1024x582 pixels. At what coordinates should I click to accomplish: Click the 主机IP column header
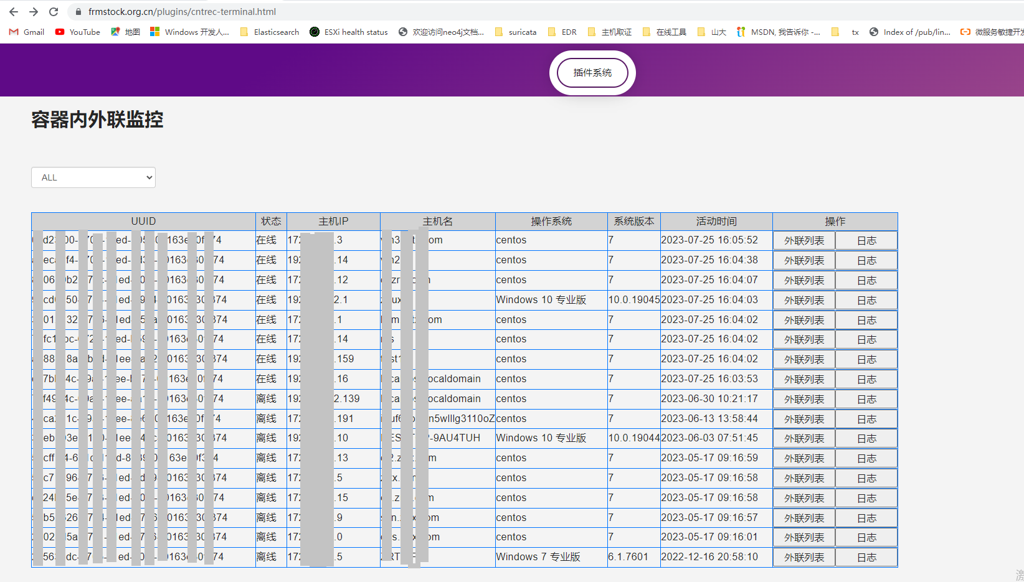pyautogui.click(x=333, y=222)
